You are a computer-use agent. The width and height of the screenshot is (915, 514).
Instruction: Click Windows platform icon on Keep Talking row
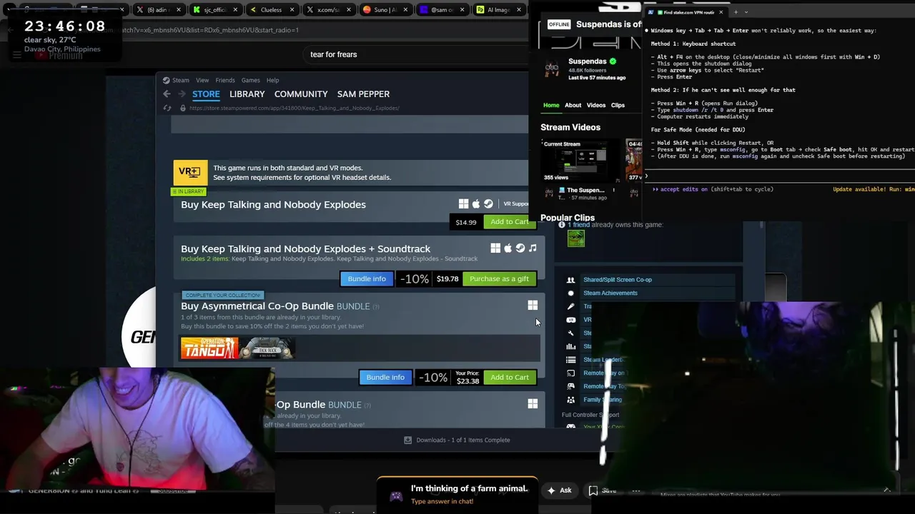tap(463, 204)
